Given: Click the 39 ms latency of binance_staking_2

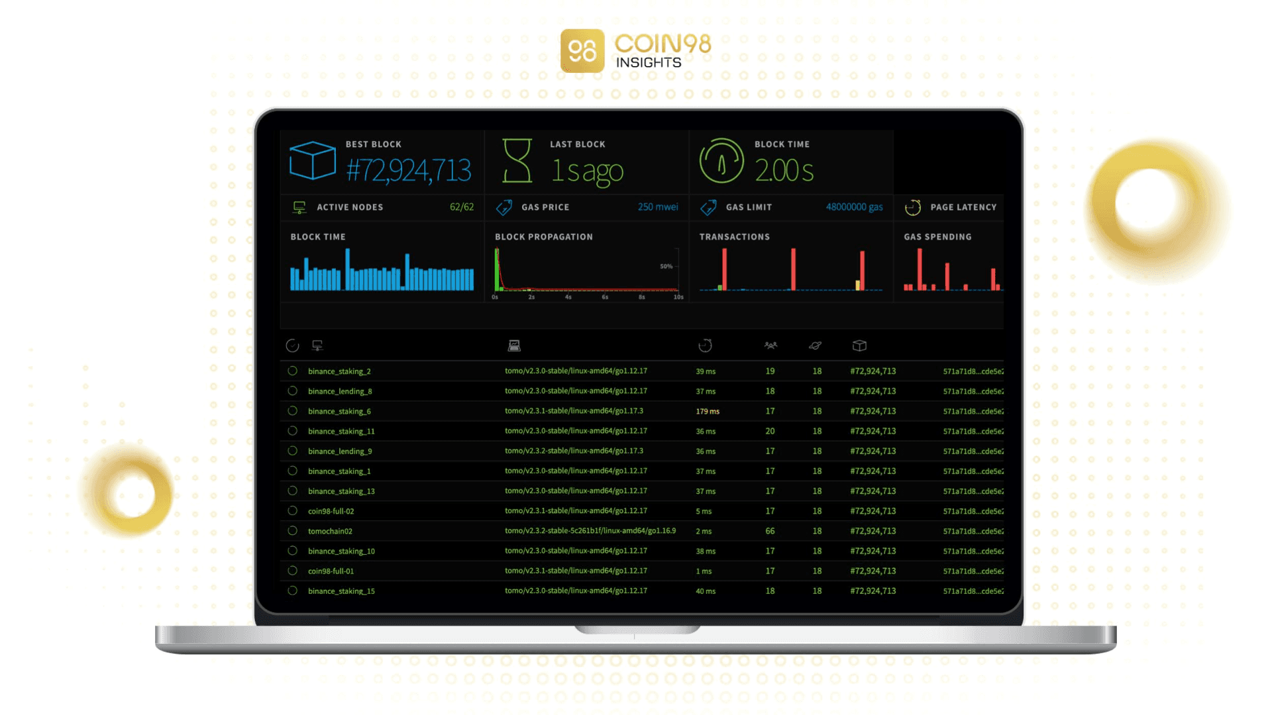Looking at the screenshot, I should coord(706,371).
